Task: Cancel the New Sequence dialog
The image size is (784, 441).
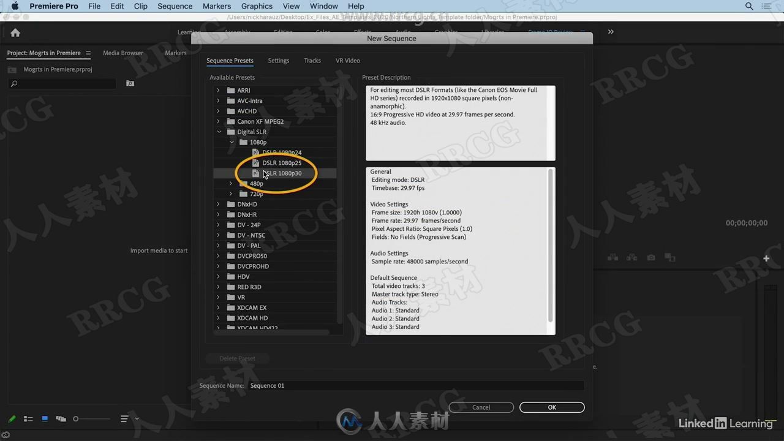Action: [x=481, y=407]
